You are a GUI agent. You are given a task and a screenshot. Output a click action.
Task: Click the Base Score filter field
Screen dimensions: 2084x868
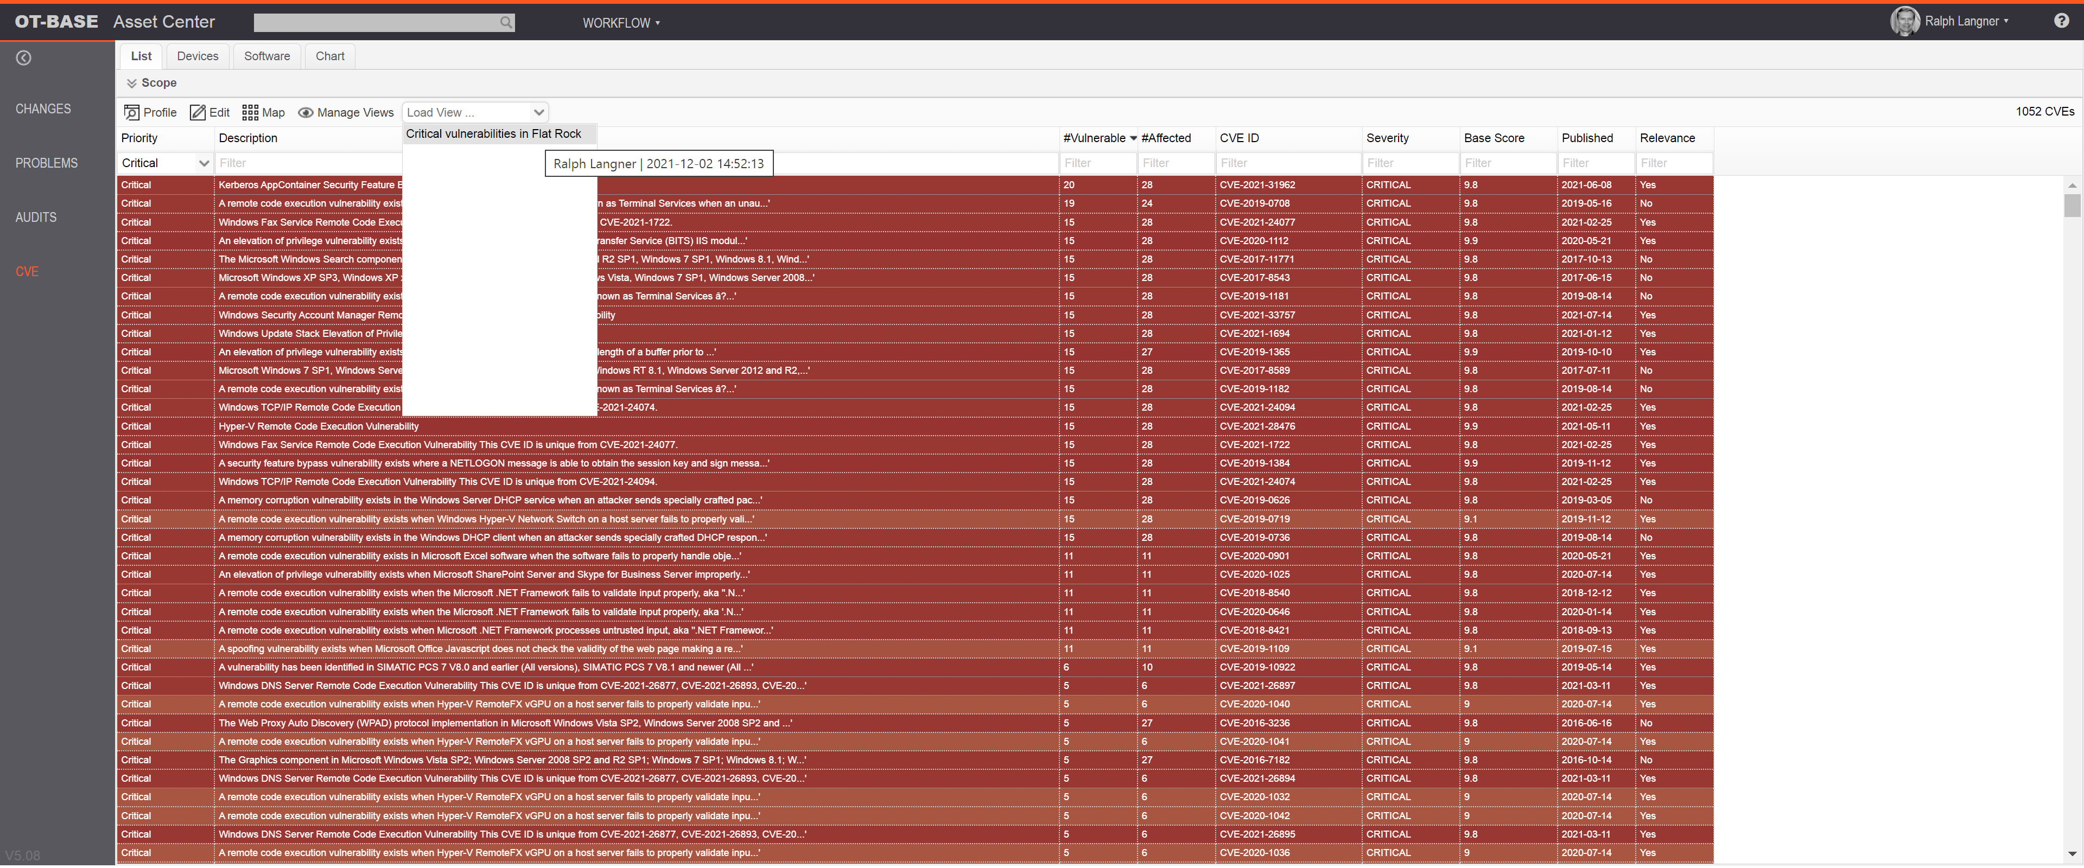1509,163
